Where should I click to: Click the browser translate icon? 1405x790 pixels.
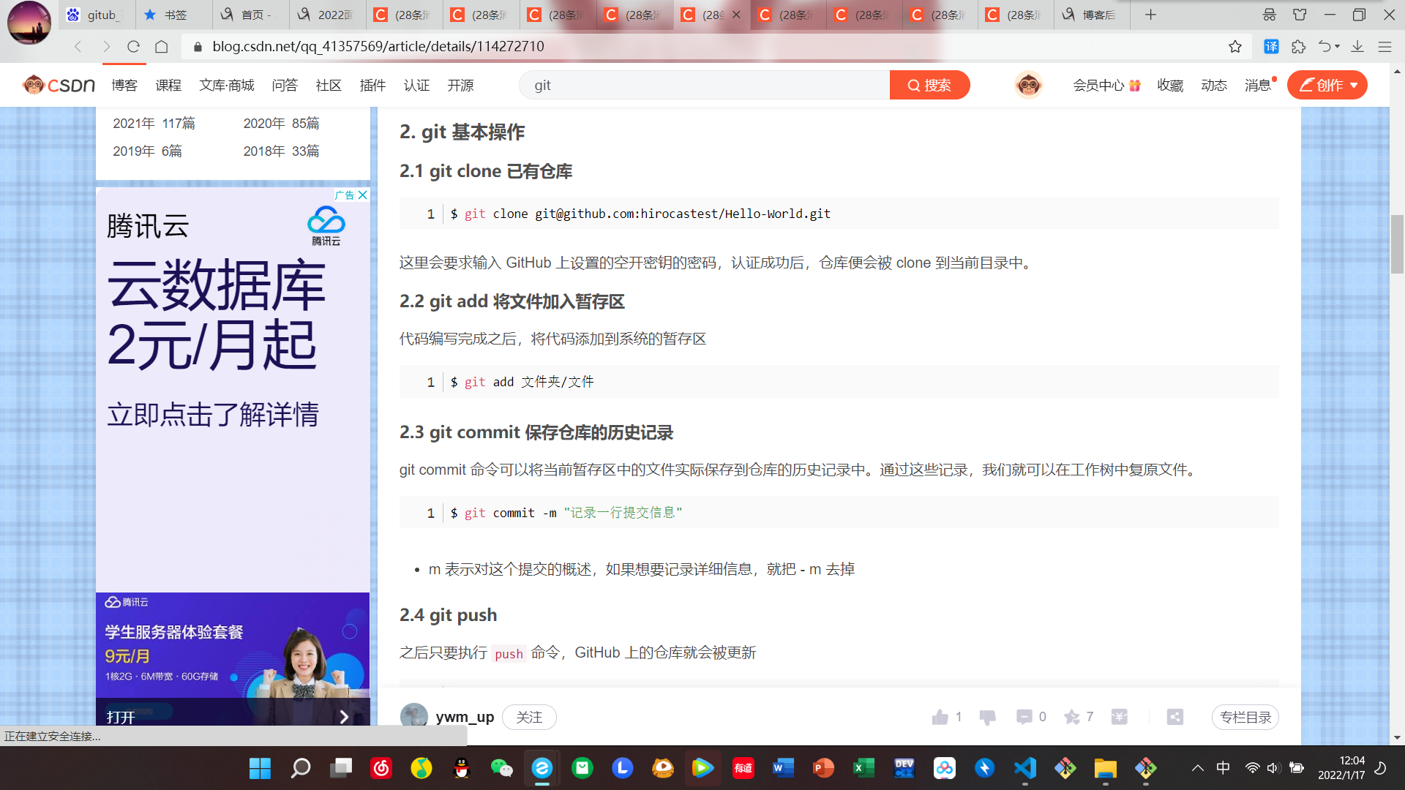tap(1272, 47)
